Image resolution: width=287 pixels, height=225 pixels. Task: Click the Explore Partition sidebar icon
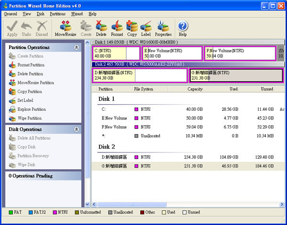[12, 109]
